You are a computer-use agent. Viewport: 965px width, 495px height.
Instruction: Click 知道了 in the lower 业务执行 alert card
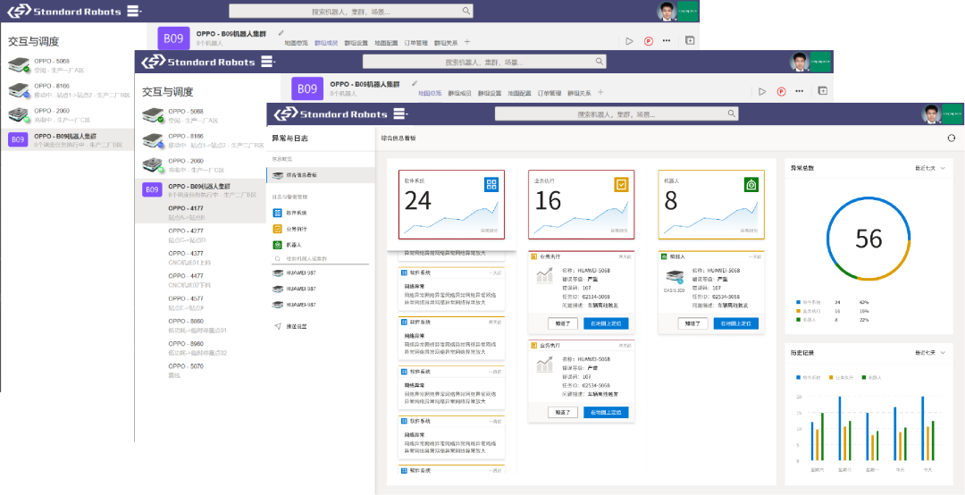[x=563, y=413]
